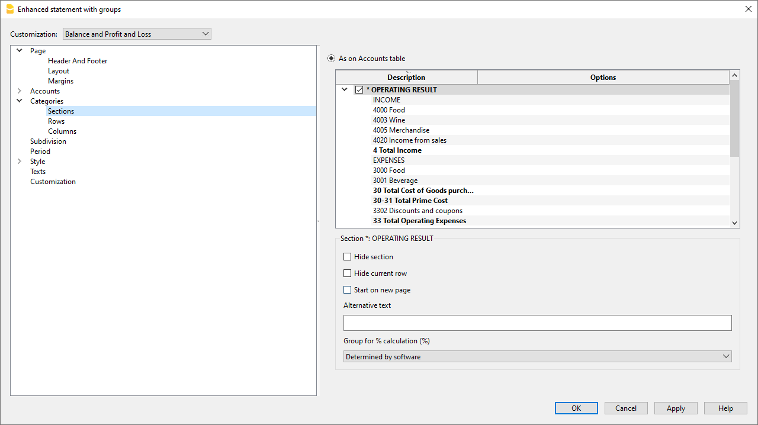
Task: Check the Hide section checkbox
Action: coord(348,256)
